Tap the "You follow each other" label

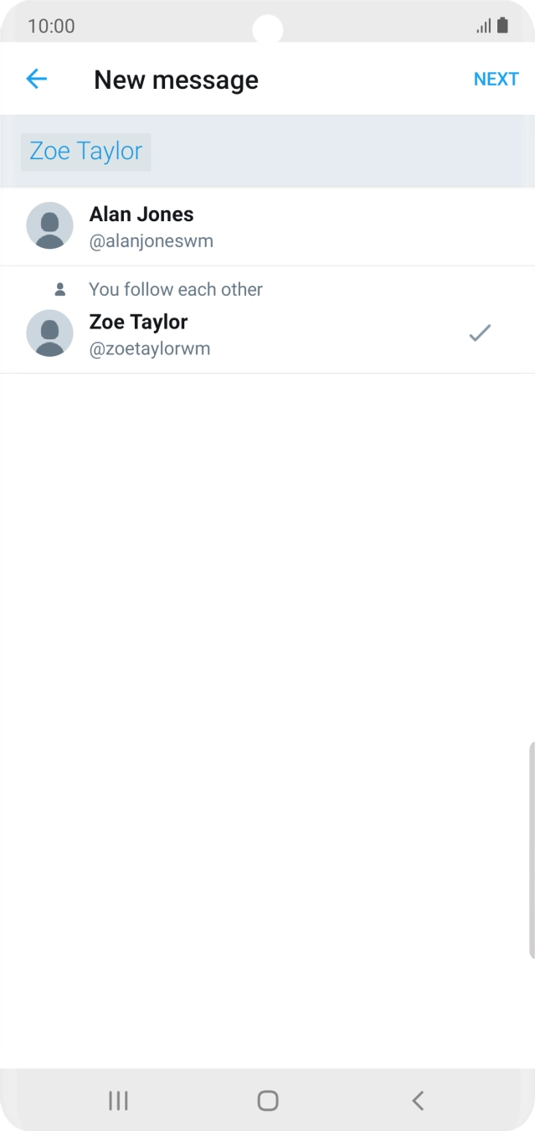point(176,290)
